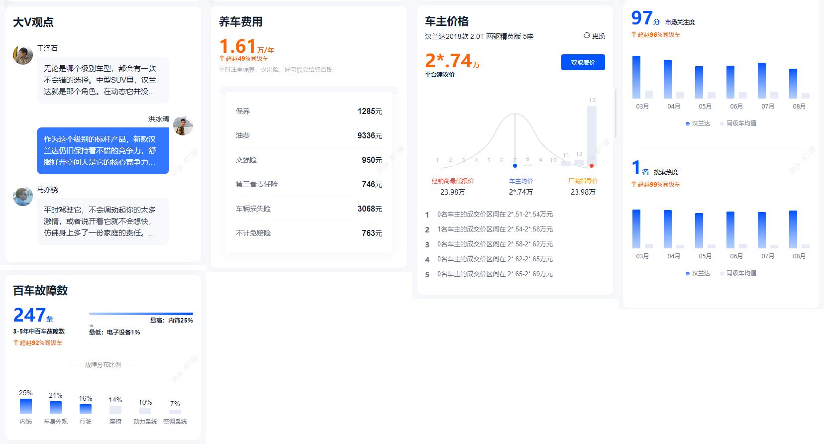The image size is (824, 444).
Task: Click the 97分 market attention score
Action: (645, 18)
